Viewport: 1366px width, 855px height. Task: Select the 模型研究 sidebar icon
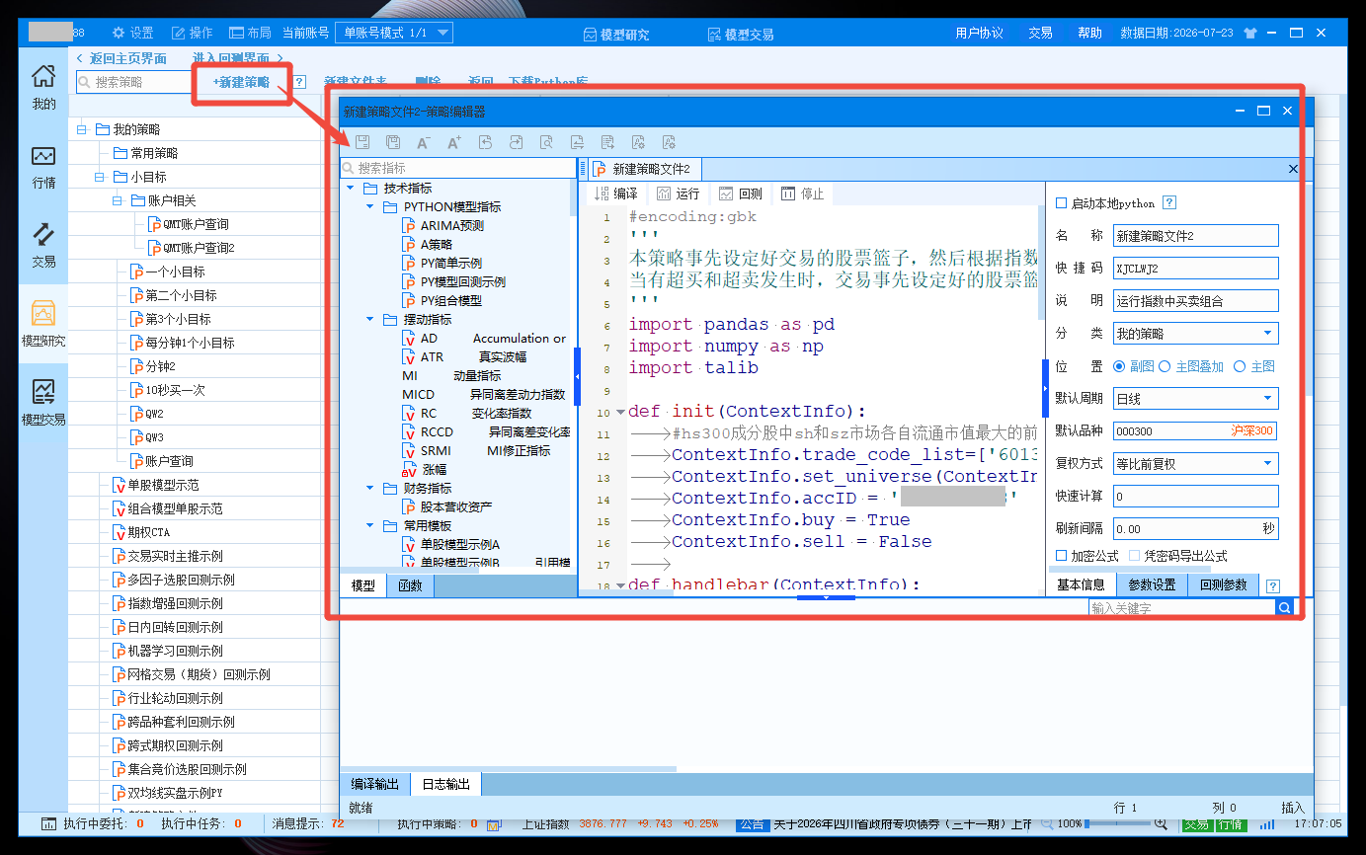click(43, 324)
